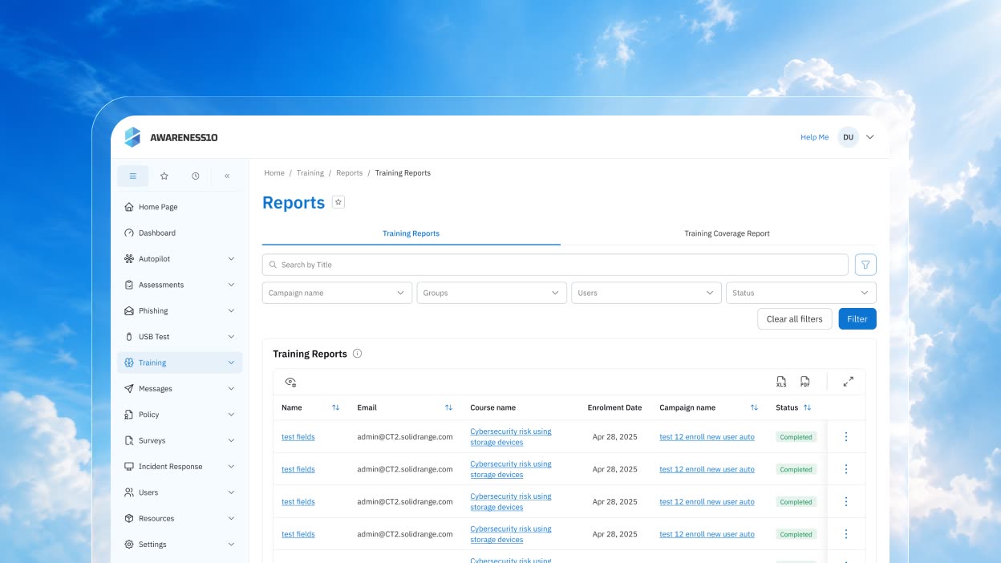Click the Policy document icon
Image resolution: width=1001 pixels, height=563 pixels.
pyautogui.click(x=129, y=415)
